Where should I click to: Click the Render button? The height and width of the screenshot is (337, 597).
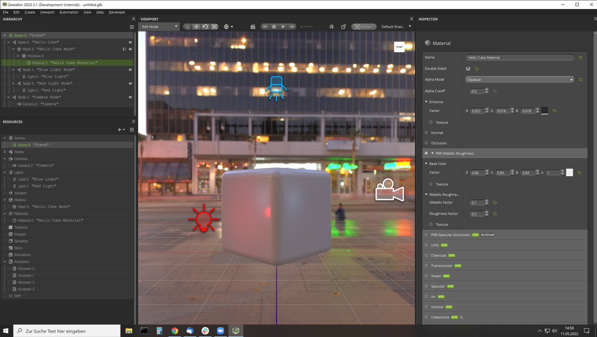(x=364, y=26)
